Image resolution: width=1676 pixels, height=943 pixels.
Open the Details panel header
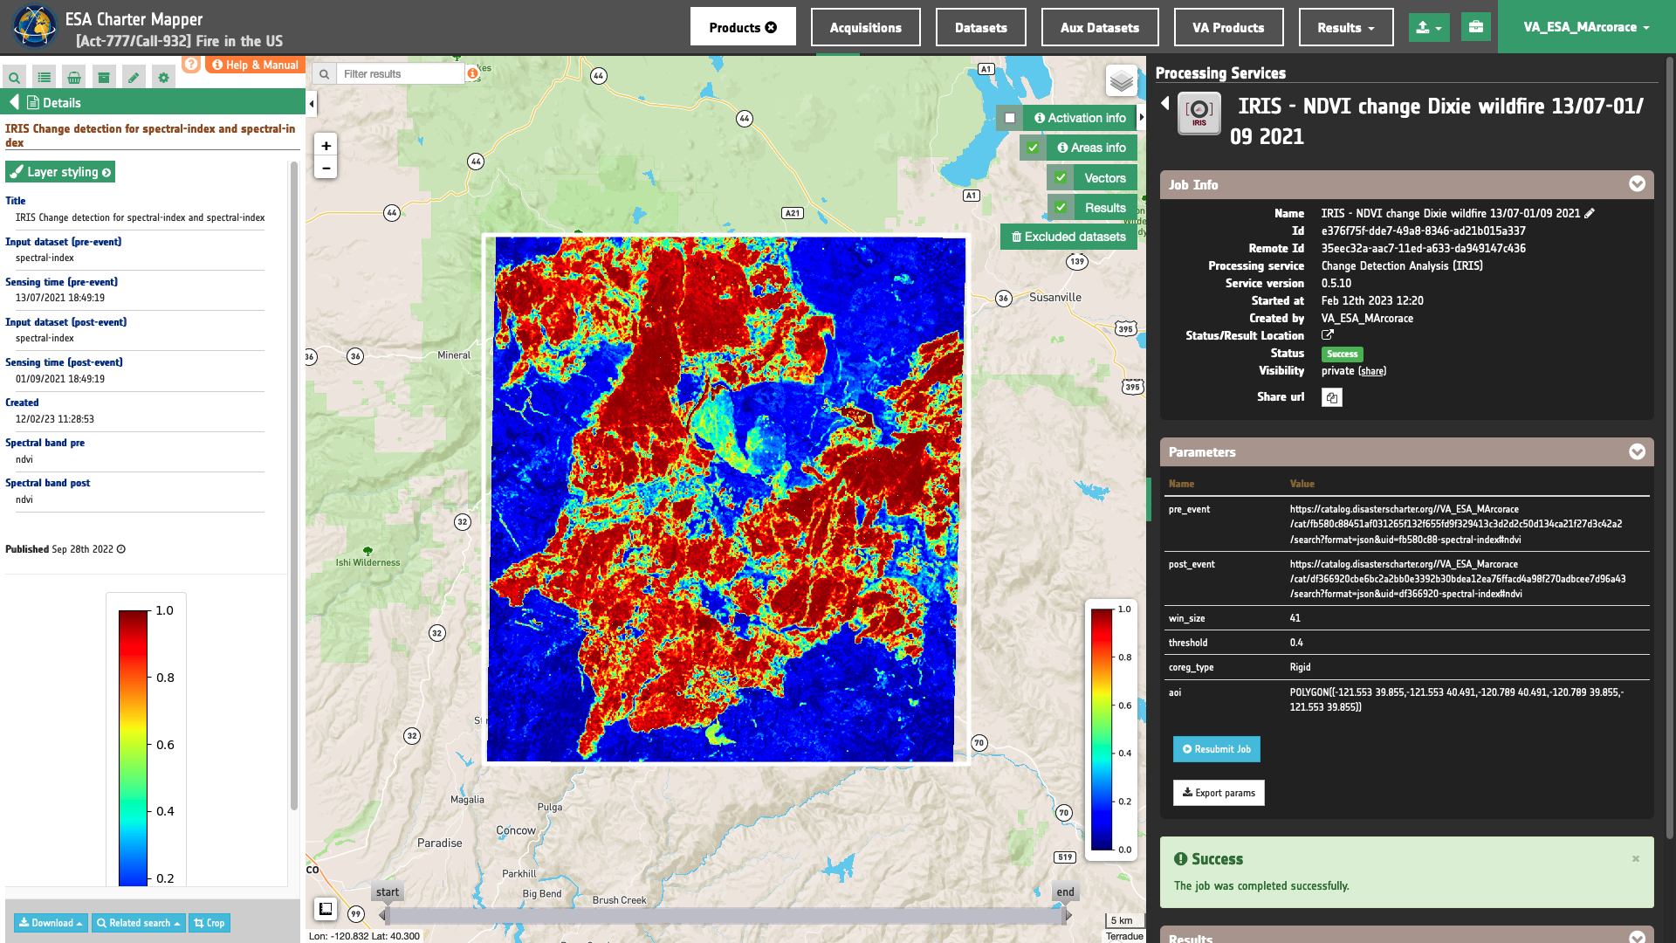point(153,102)
